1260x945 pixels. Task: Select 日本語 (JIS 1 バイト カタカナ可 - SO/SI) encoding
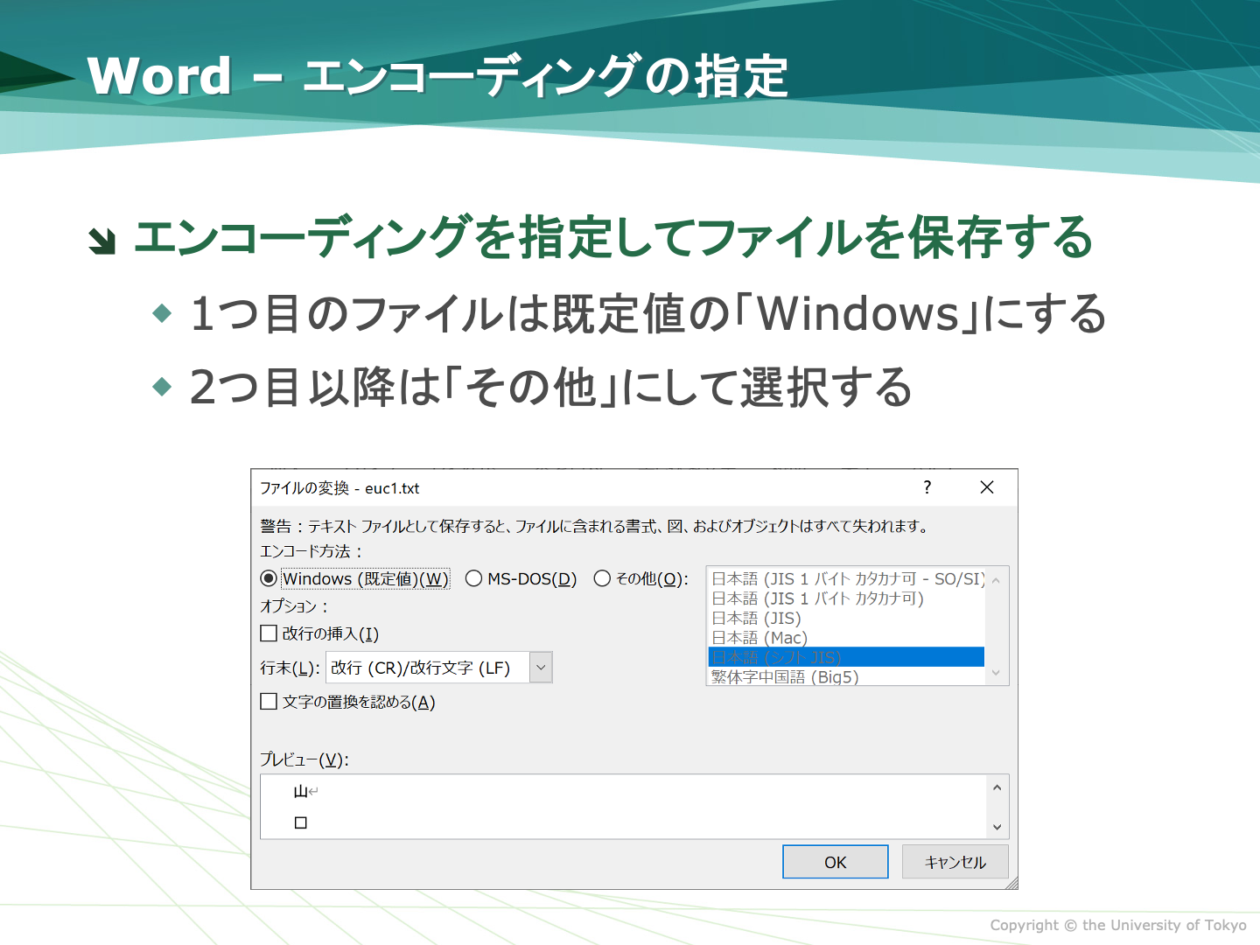[x=846, y=578]
